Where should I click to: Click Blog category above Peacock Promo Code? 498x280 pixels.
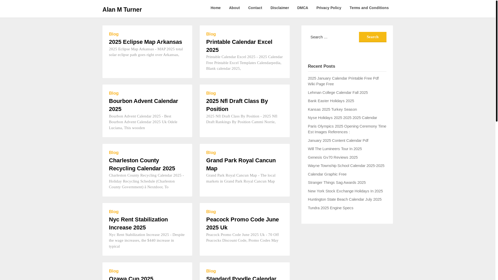[x=211, y=212]
